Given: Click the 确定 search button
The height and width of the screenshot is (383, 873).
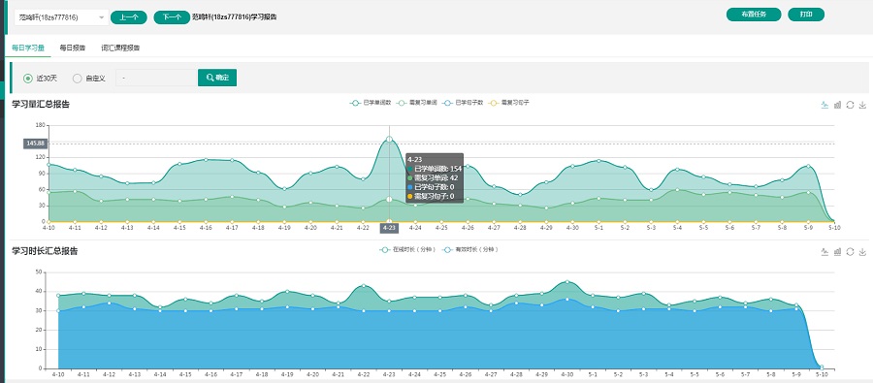Looking at the screenshot, I should tap(217, 78).
